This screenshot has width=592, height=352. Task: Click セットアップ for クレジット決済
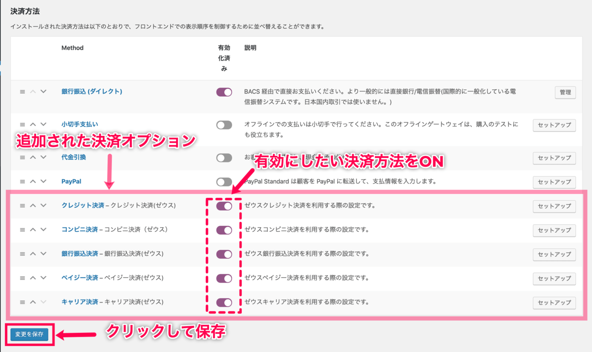pyautogui.click(x=555, y=206)
